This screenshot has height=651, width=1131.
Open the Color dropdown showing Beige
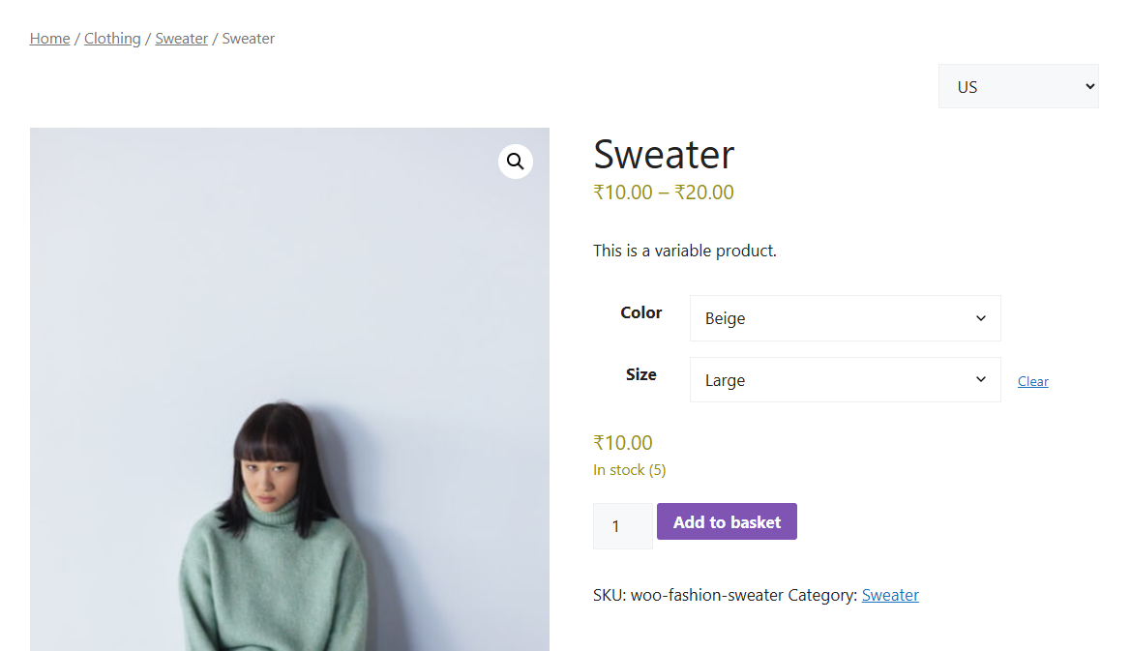(845, 318)
